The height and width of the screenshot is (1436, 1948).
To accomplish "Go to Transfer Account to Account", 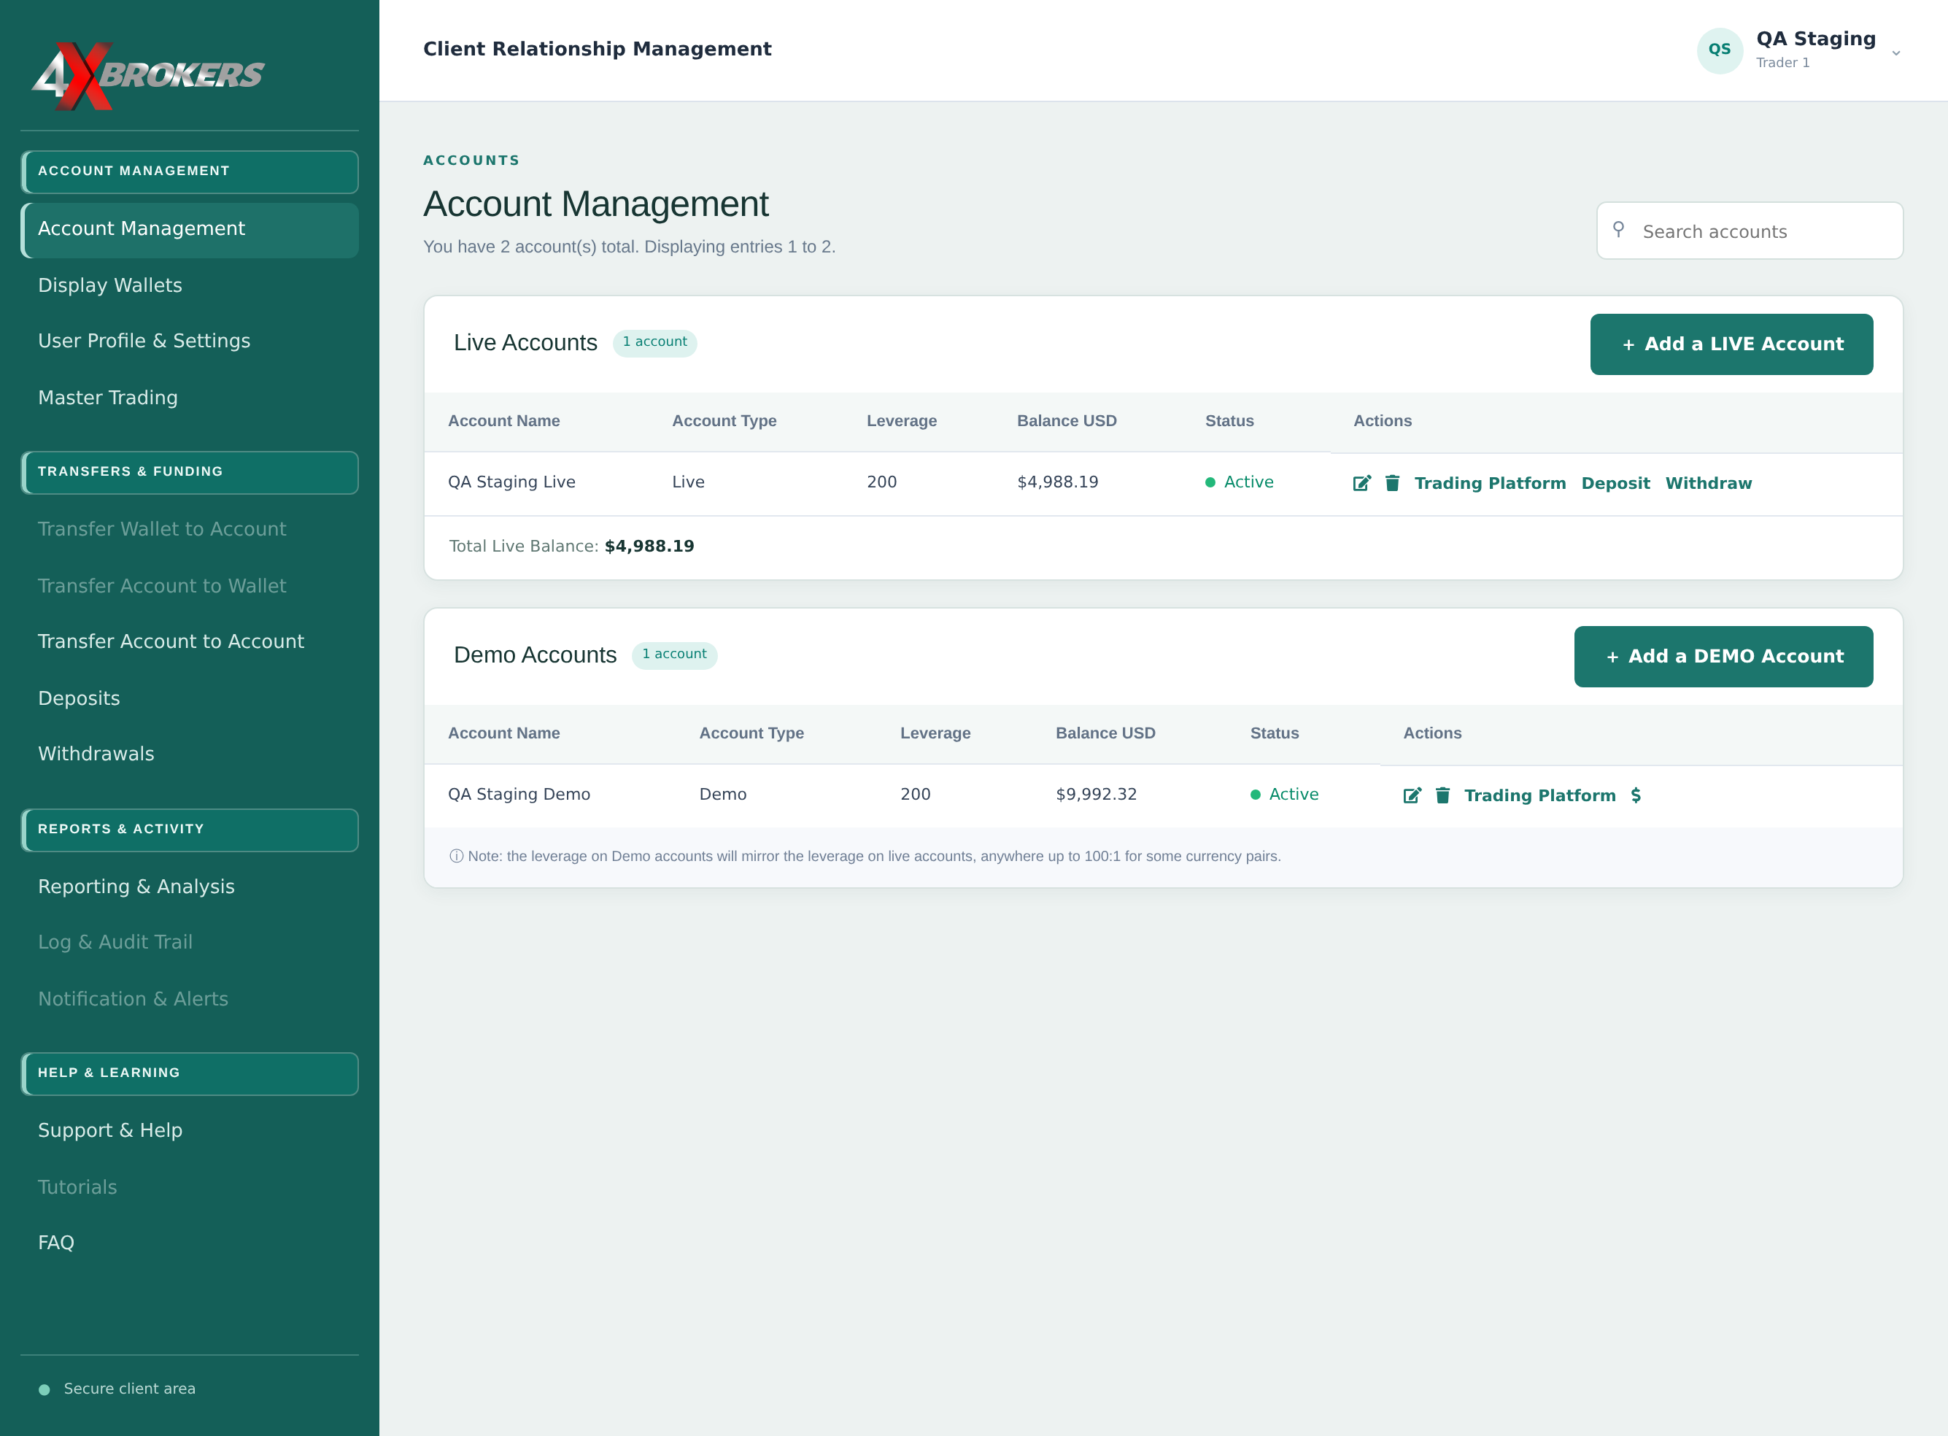I will (x=171, y=641).
